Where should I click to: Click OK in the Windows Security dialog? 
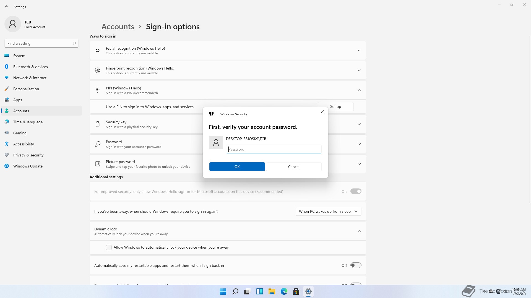[x=237, y=167]
